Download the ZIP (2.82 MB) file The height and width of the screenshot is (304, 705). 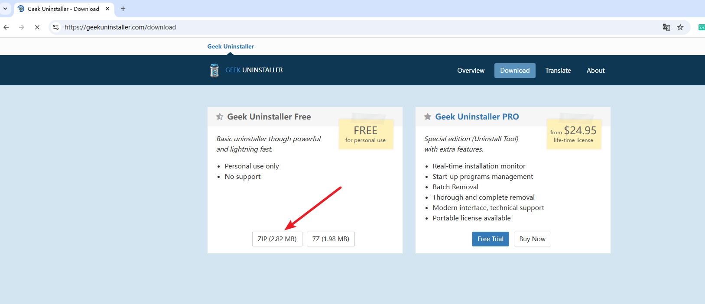click(277, 239)
